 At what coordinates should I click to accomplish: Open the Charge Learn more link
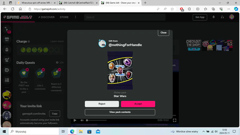[57, 41]
